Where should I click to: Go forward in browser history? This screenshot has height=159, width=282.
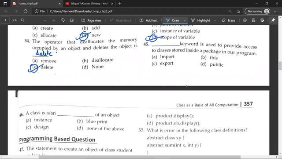[16, 11]
